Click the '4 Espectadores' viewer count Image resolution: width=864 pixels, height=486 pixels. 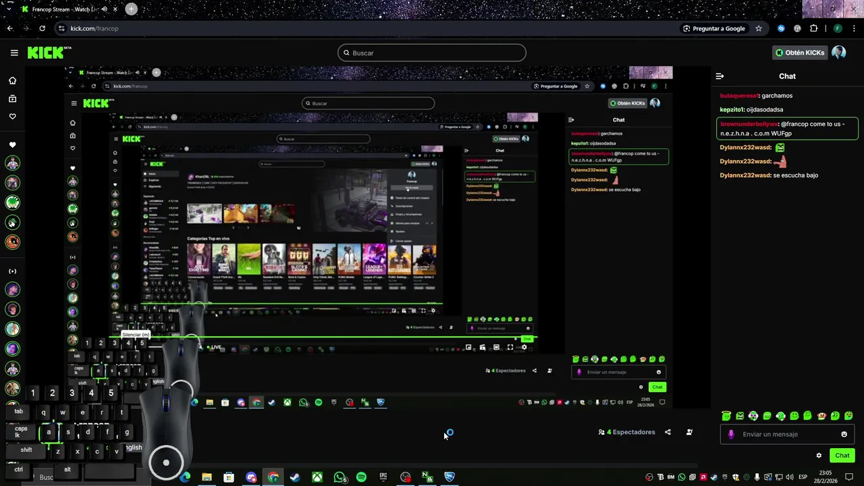(x=626, y=432)
